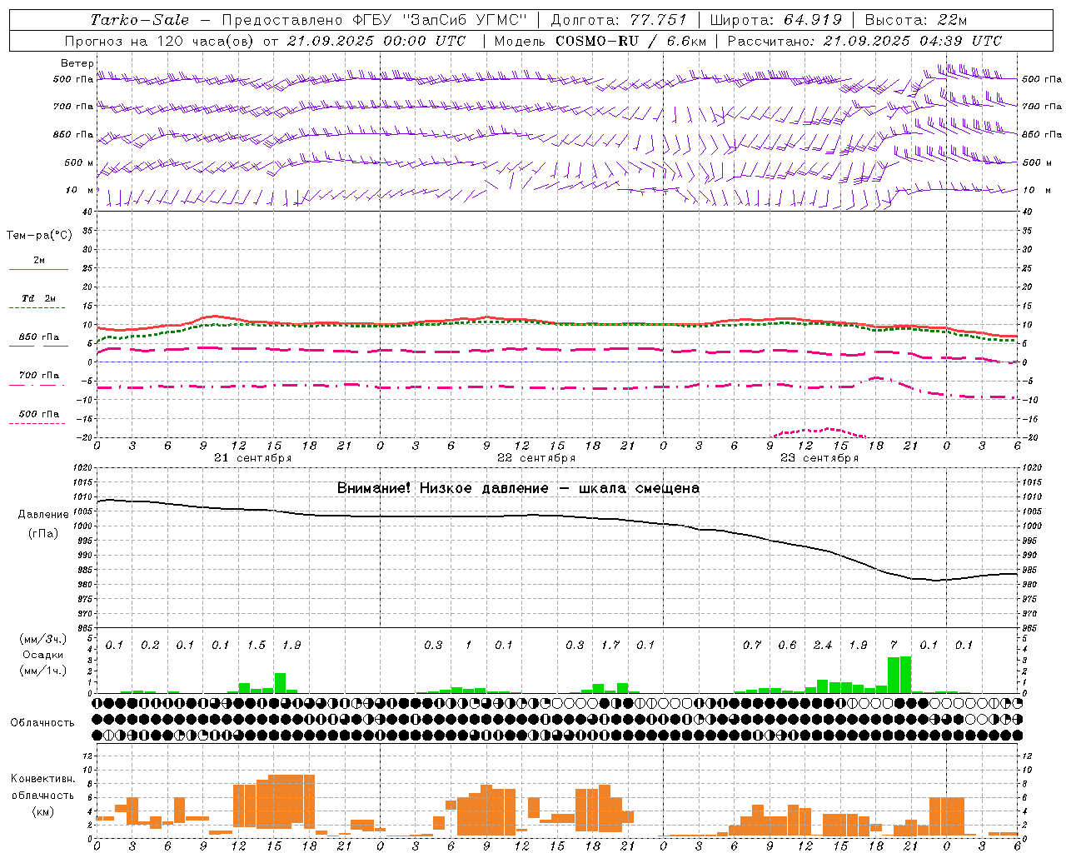Click the 'Долгота: 77.751' longitude value

(x=619, y=20)
